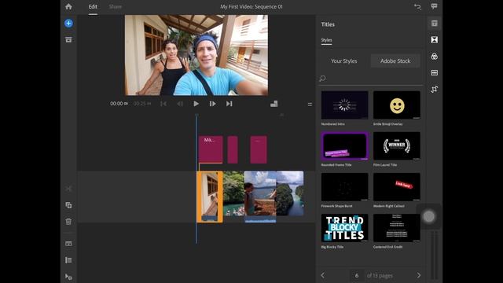Edit the page number field showing 6
This screenshot has height=283, width=503.
(357, 275)
